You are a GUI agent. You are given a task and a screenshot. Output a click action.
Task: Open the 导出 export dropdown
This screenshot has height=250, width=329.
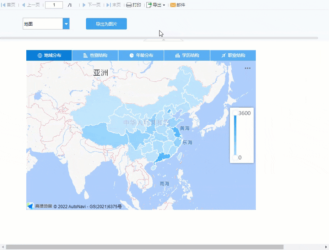click(x=156, y=5)
